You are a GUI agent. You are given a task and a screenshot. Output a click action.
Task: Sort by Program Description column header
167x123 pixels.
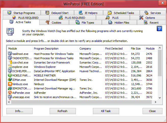coord(55,49)
